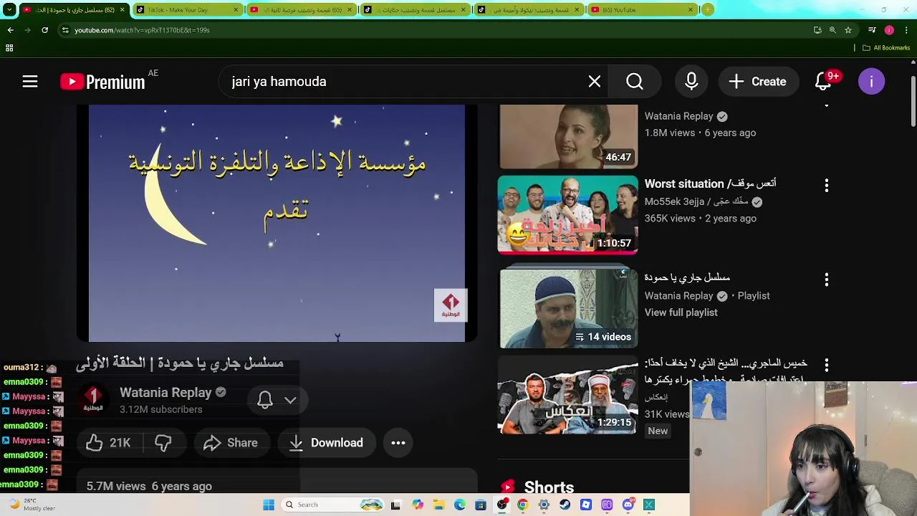Open the Chrome apps grid shortcut

[9, 48]
